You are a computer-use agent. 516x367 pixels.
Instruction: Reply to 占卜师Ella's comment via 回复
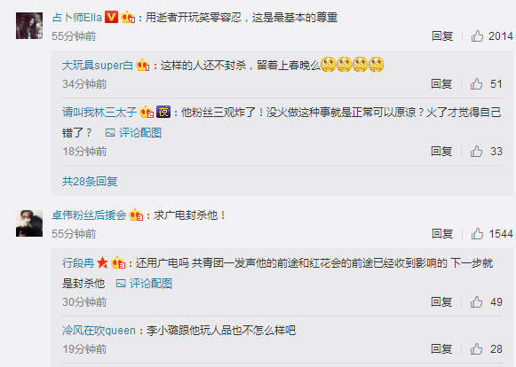(x=442, y=35)
